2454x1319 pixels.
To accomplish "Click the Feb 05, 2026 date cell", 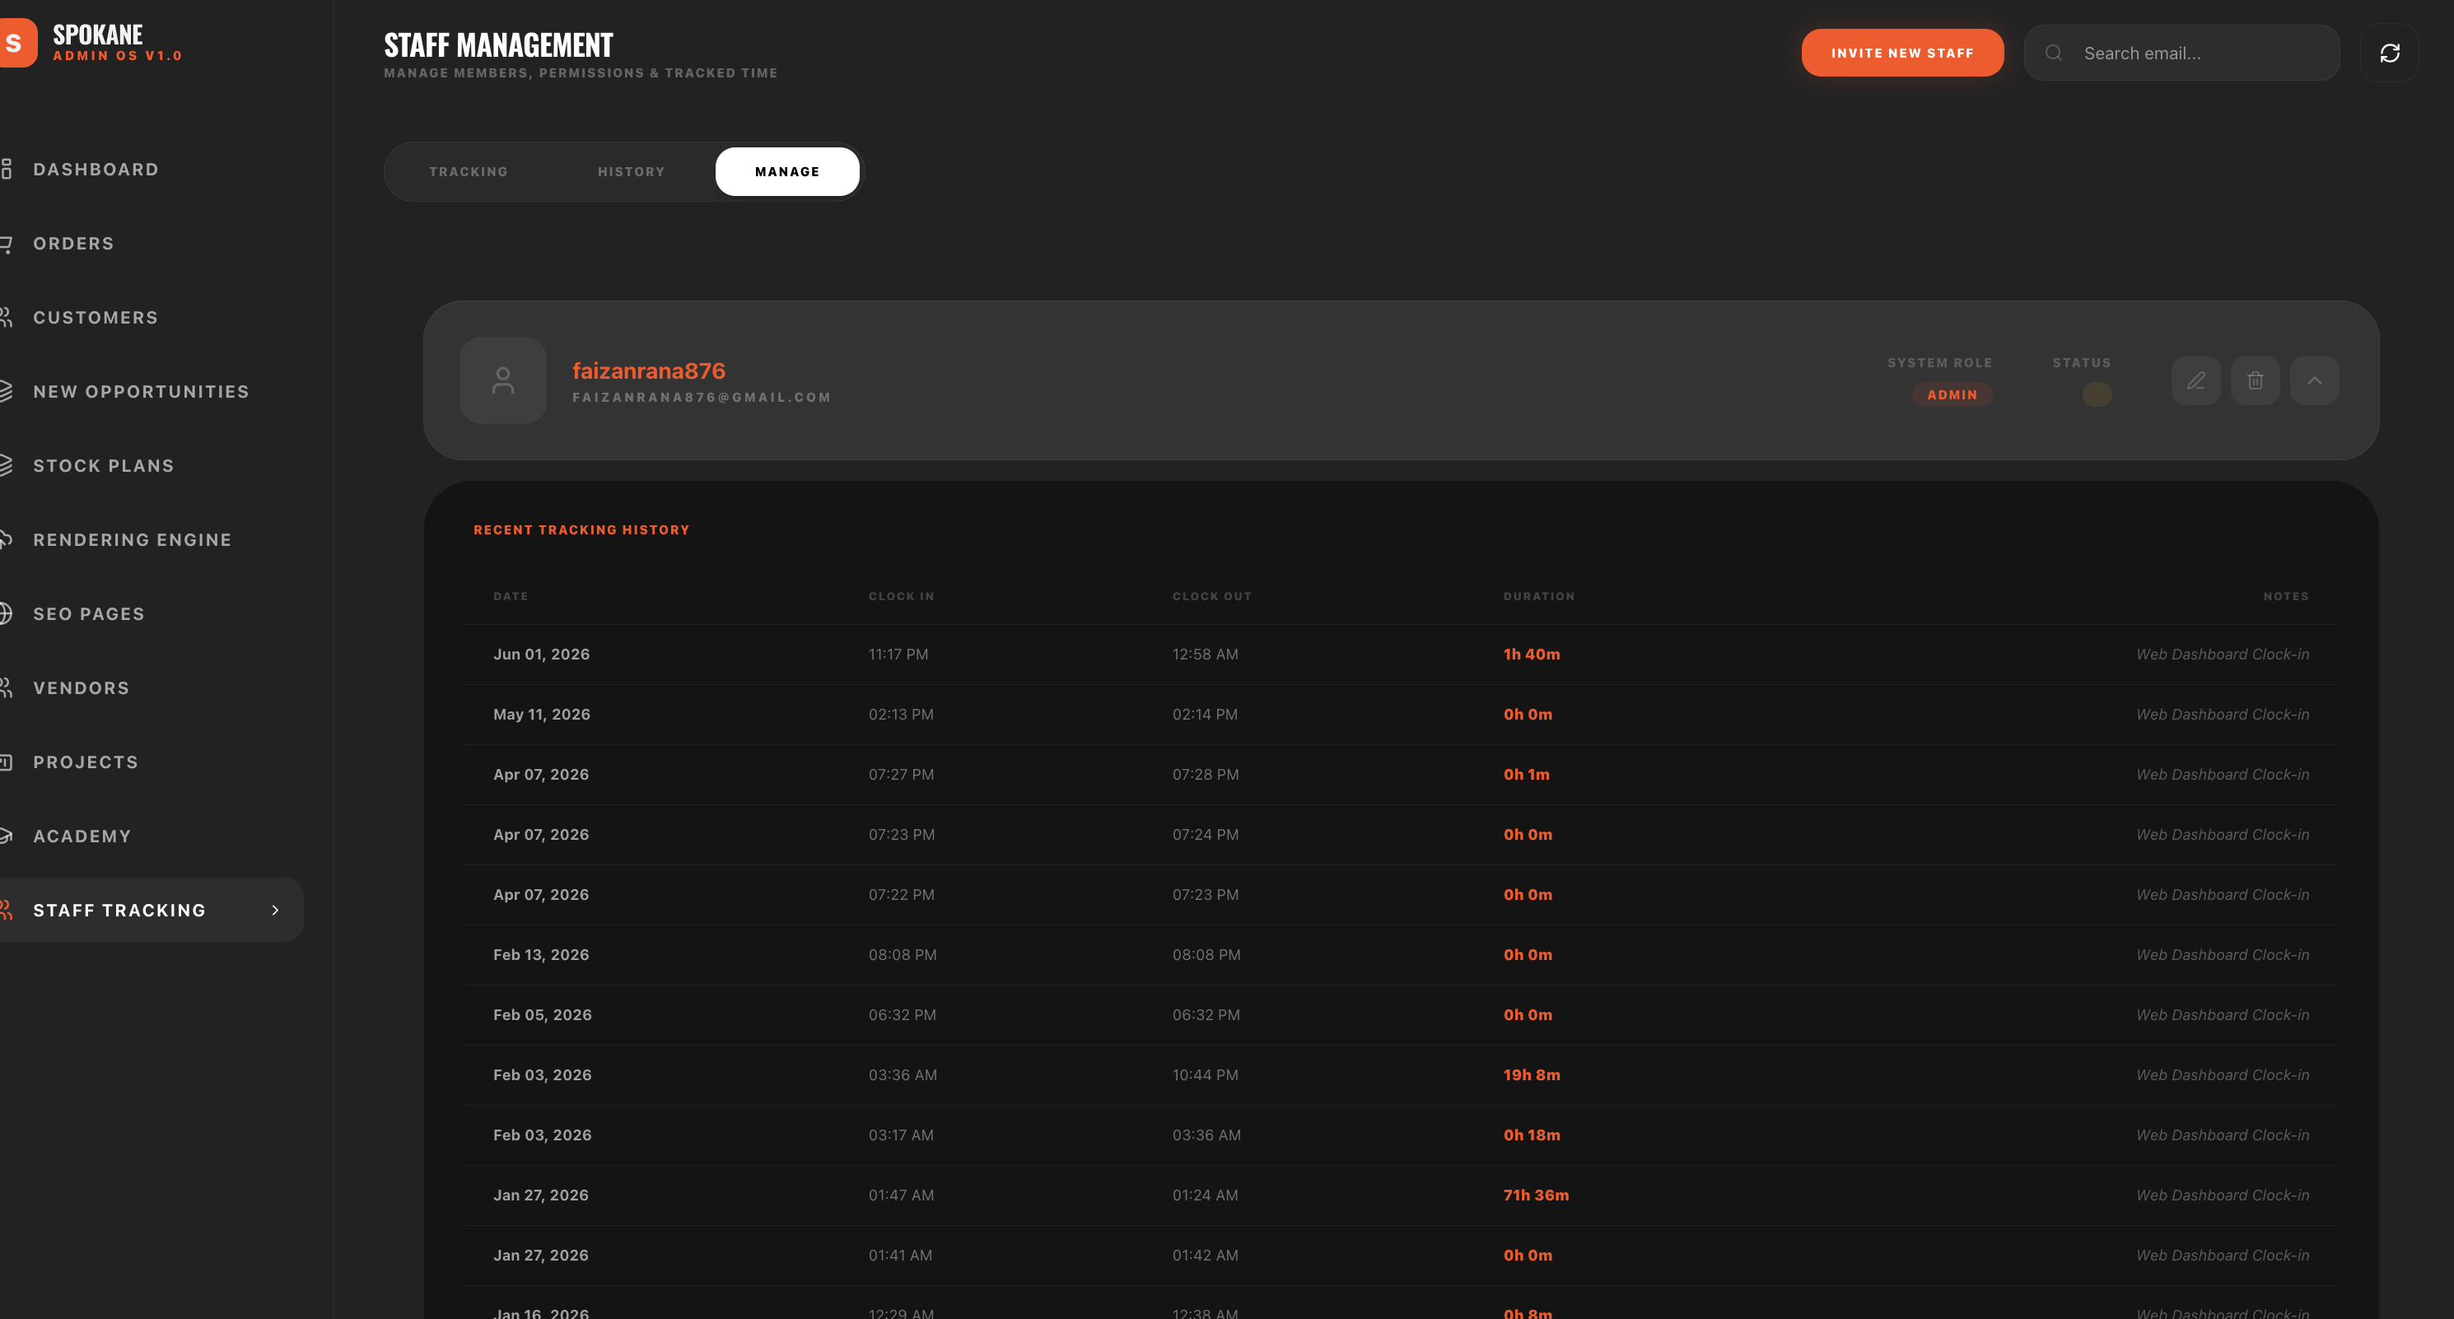I will (x=542, y=1015).
